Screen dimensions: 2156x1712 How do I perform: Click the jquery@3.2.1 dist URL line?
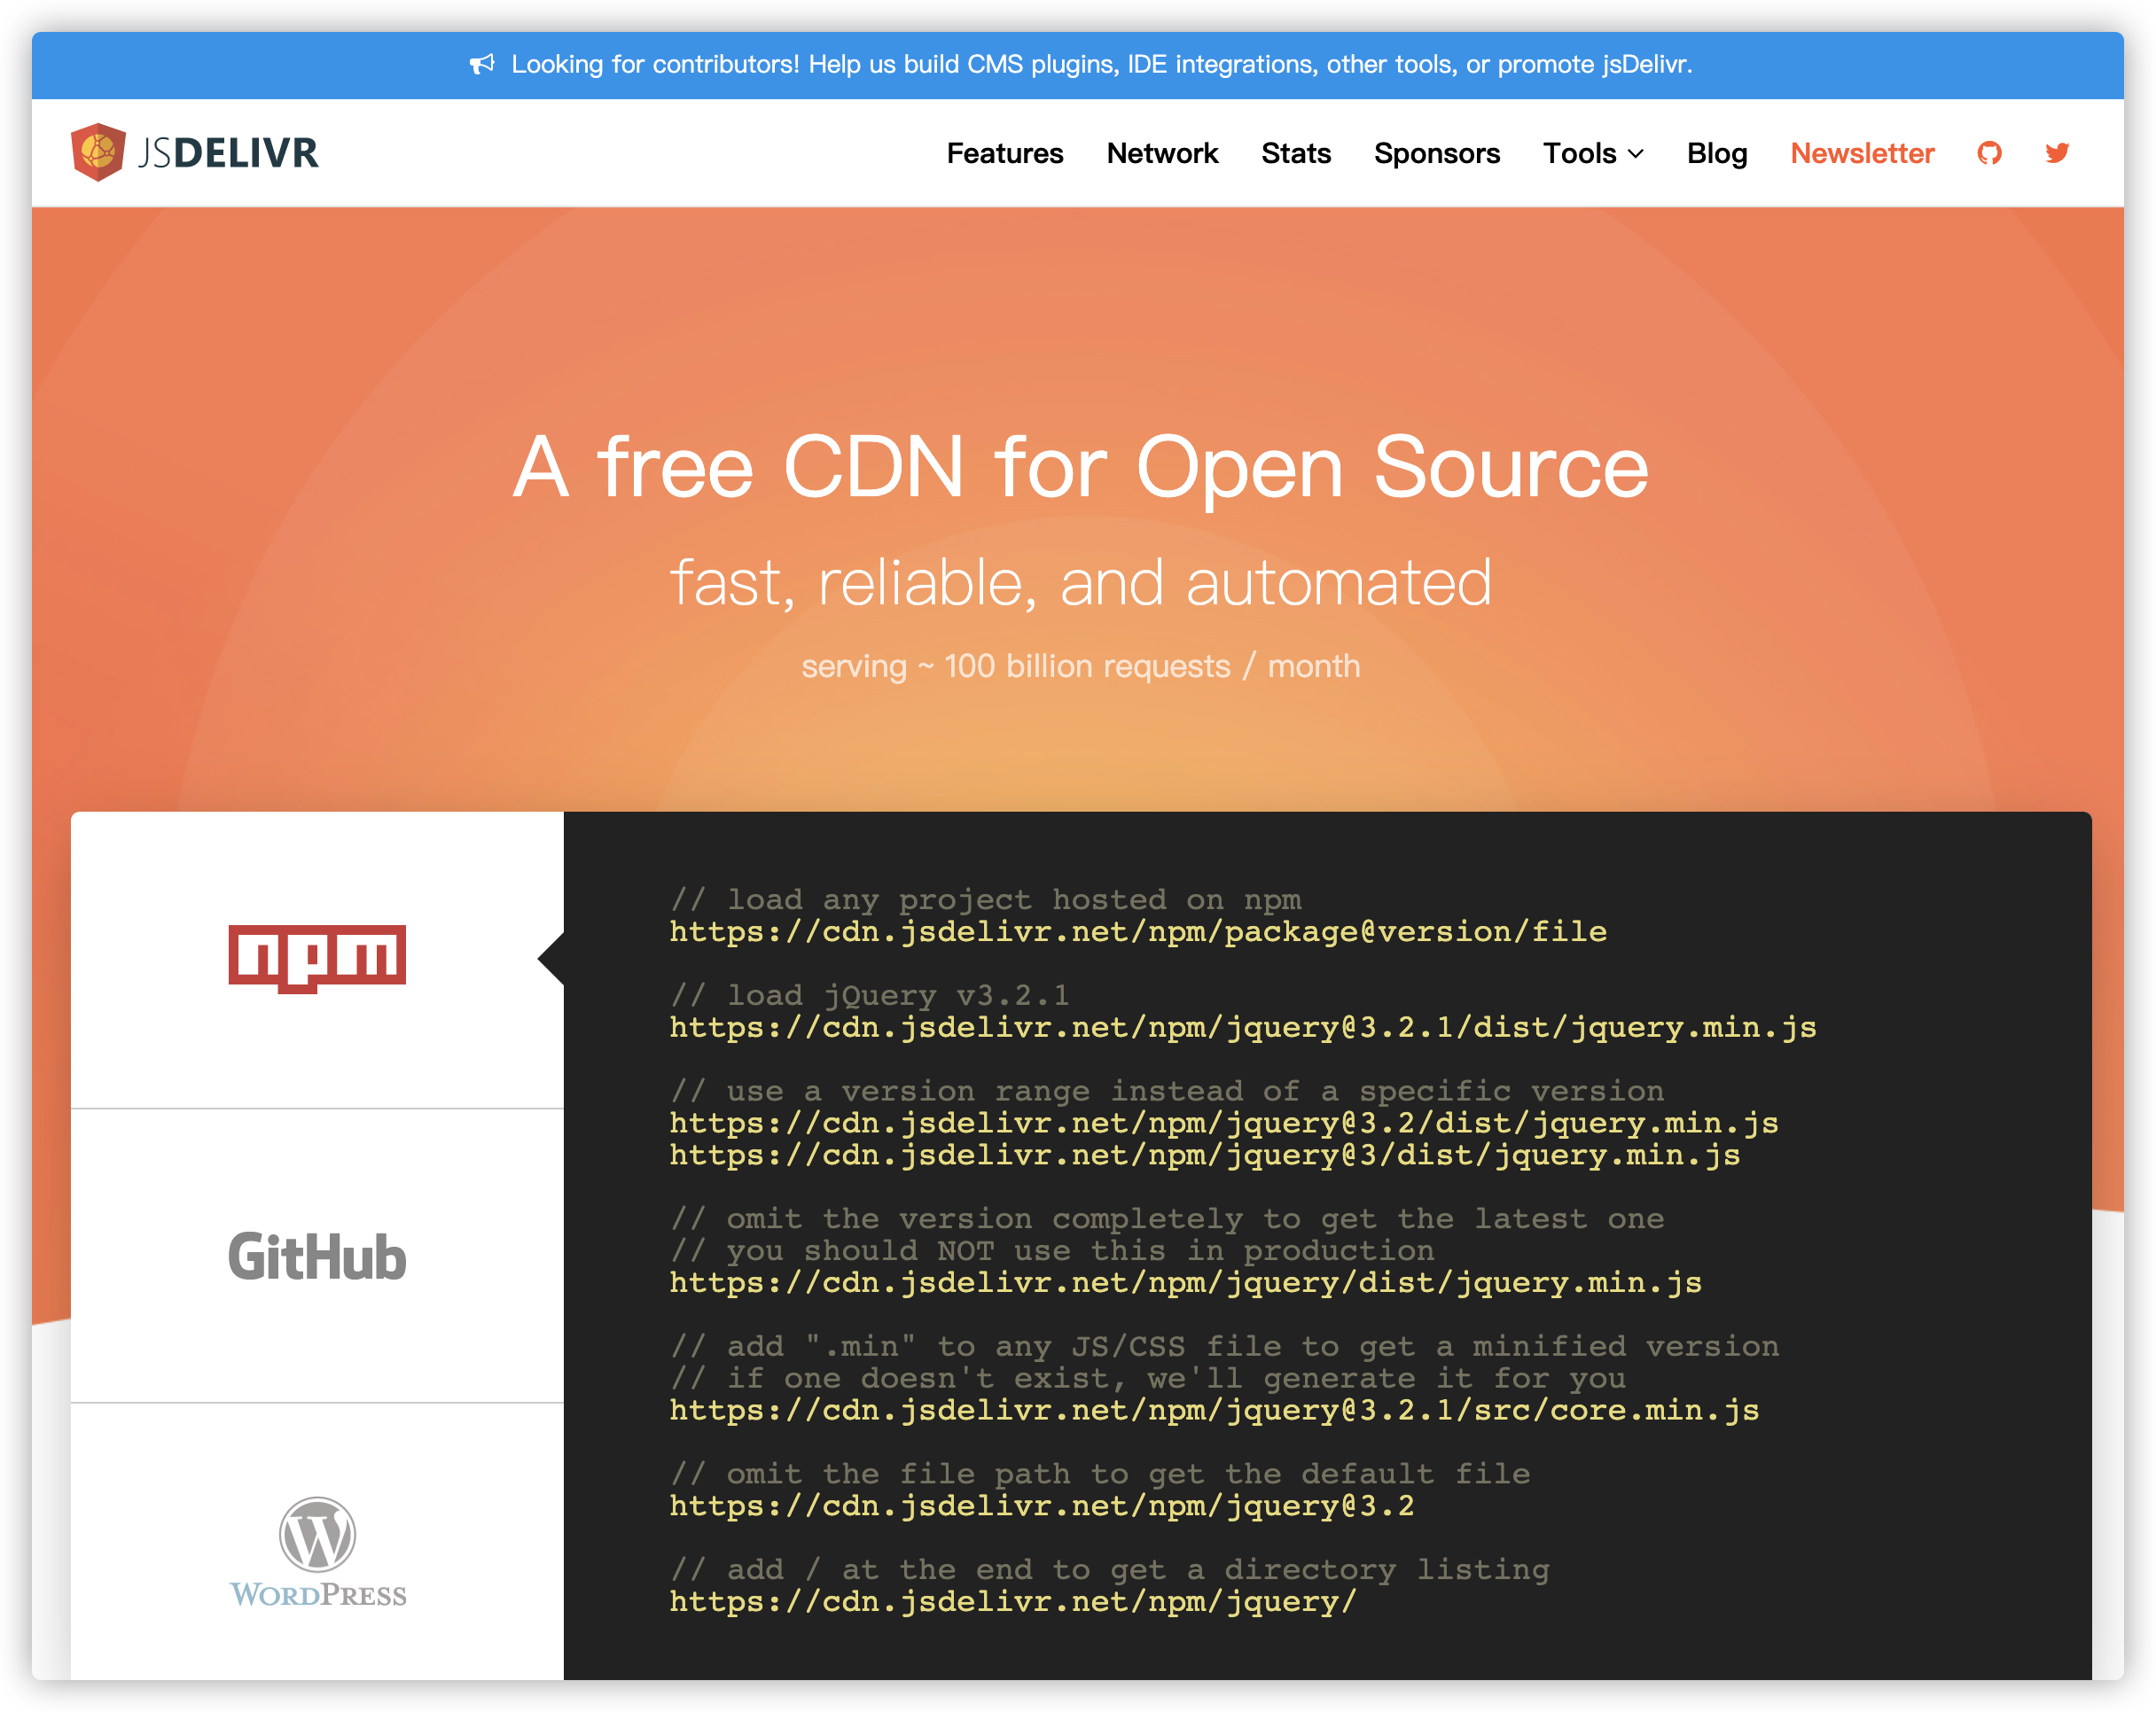1242,1027
